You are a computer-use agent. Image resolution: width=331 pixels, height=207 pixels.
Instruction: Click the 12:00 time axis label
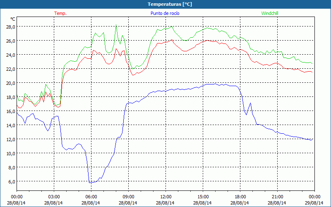point(166,197)
